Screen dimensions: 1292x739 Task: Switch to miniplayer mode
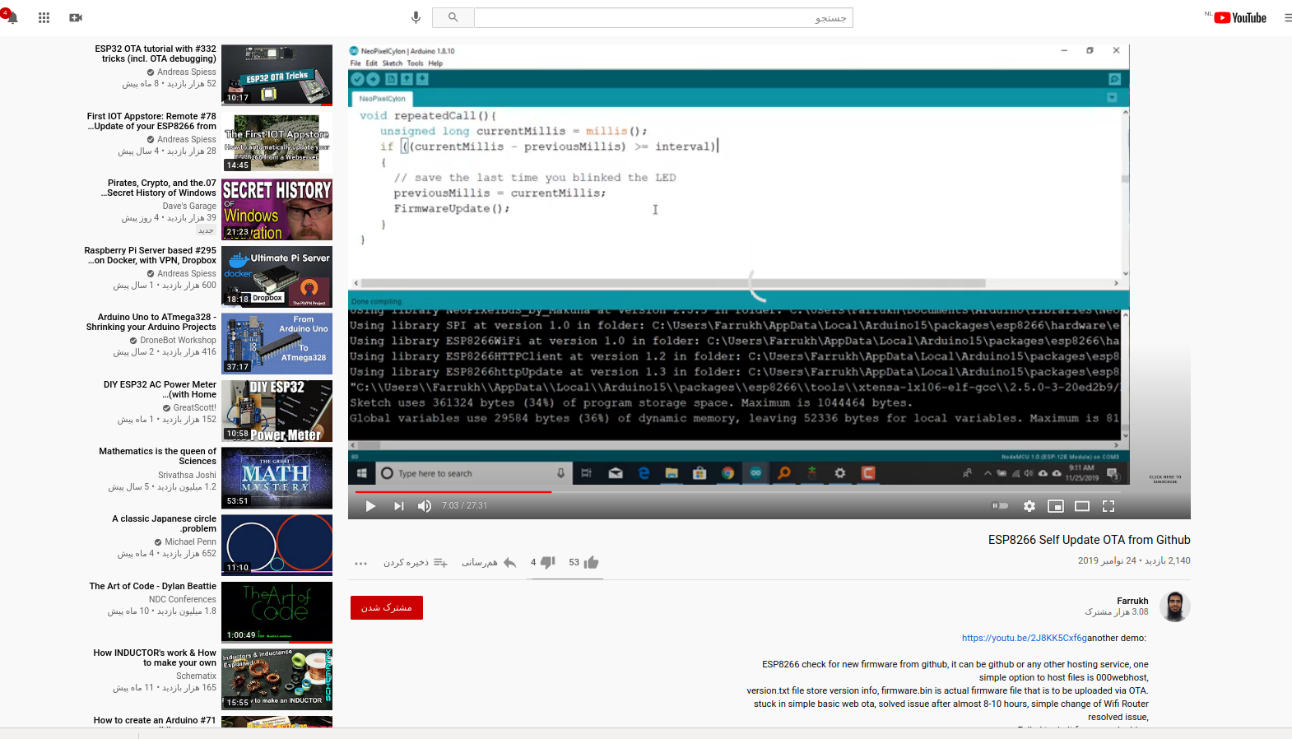pyautogui.click(x=1056, y=506)
